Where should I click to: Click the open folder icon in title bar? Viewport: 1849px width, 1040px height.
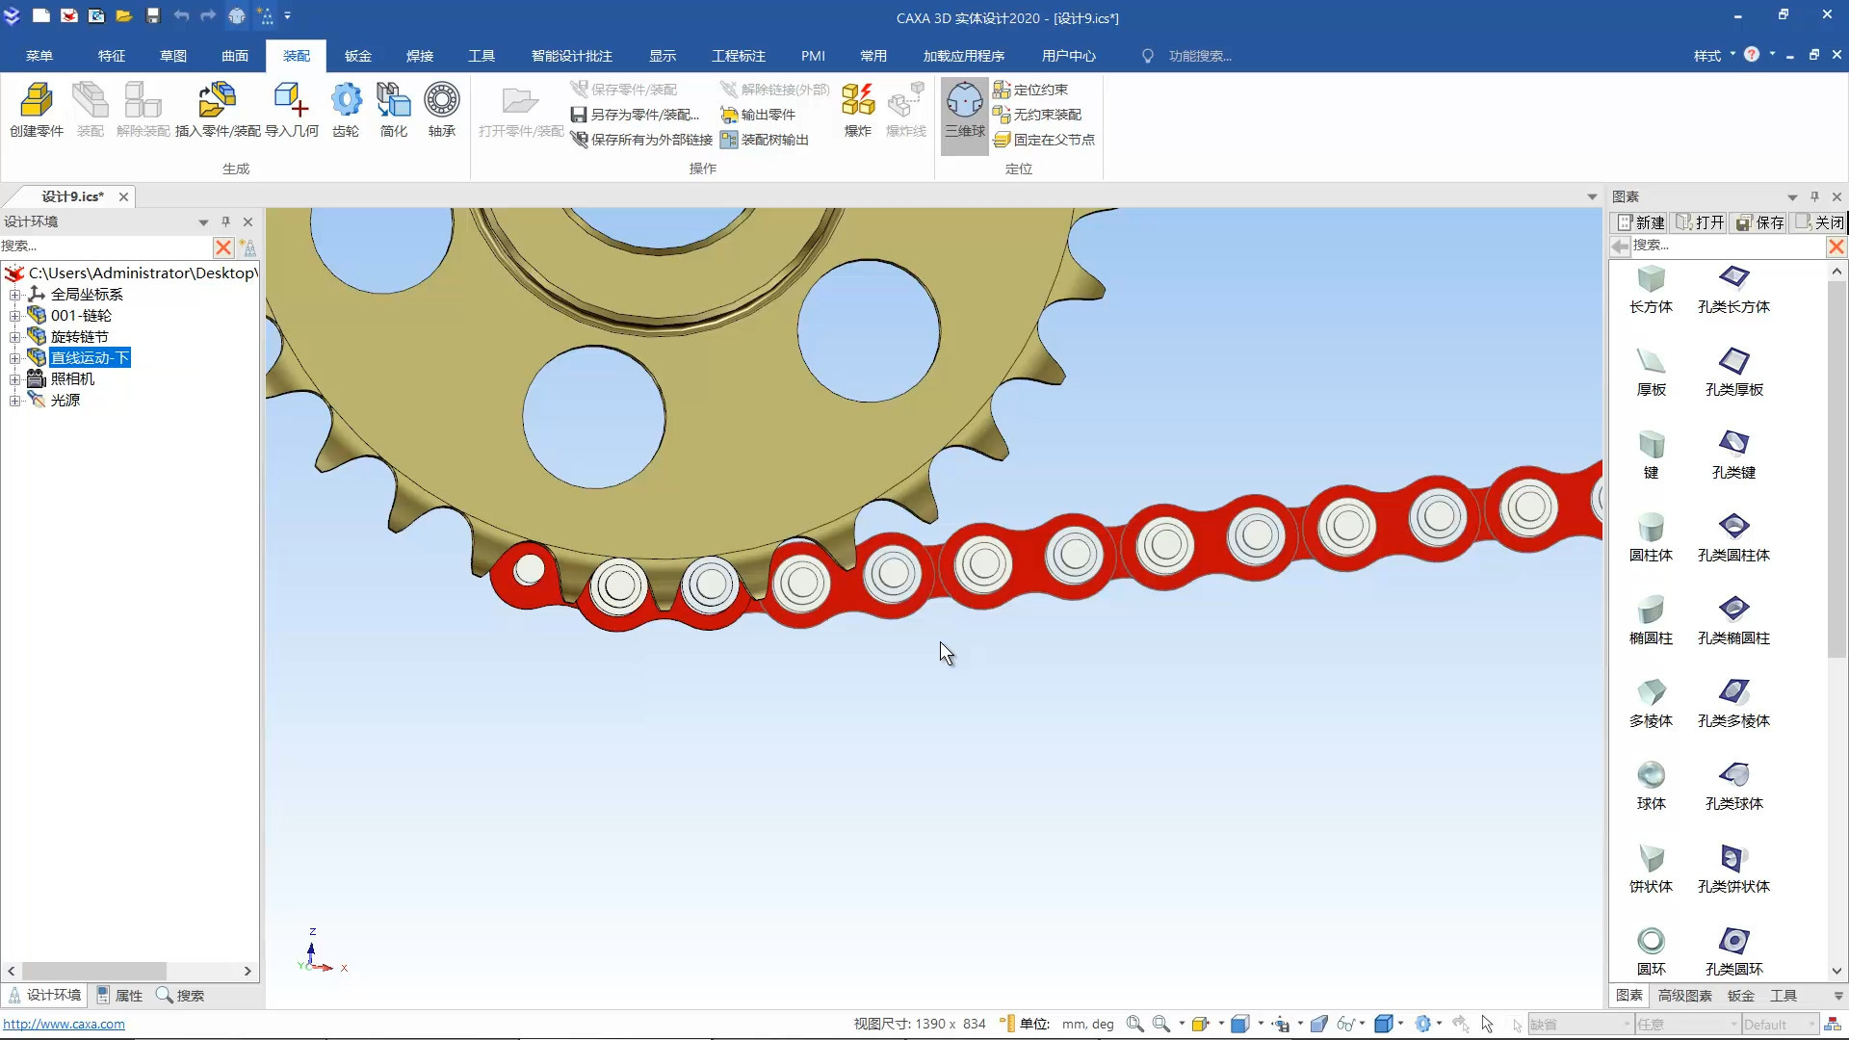click(124, 15)
